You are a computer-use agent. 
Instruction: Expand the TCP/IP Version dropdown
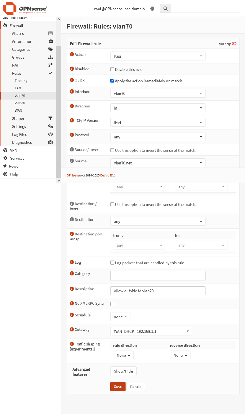tap(157, 122)
